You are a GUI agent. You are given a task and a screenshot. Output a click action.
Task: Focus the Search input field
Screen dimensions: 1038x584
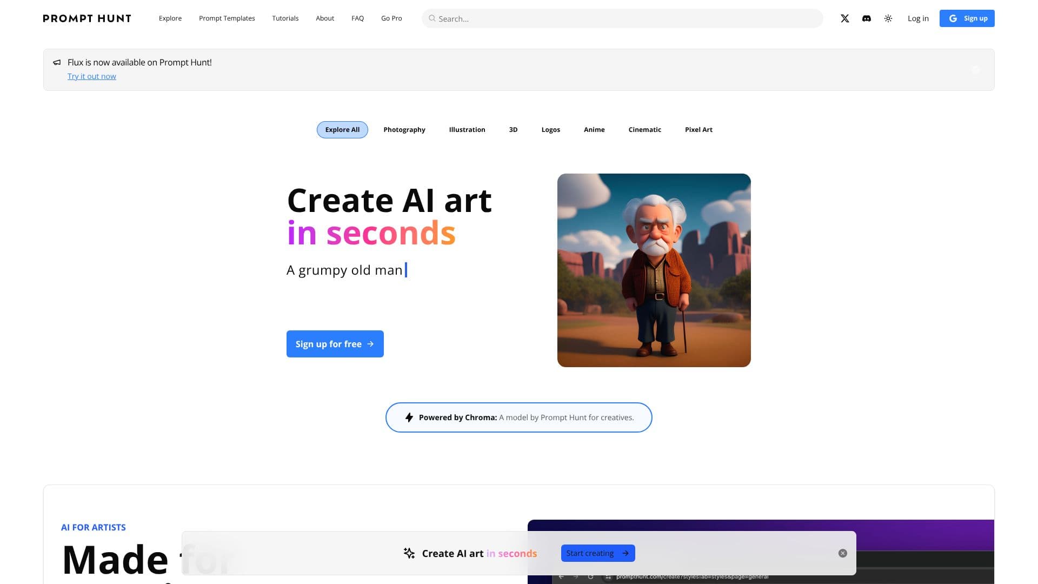pyautogui.click(x=622, y=18)
